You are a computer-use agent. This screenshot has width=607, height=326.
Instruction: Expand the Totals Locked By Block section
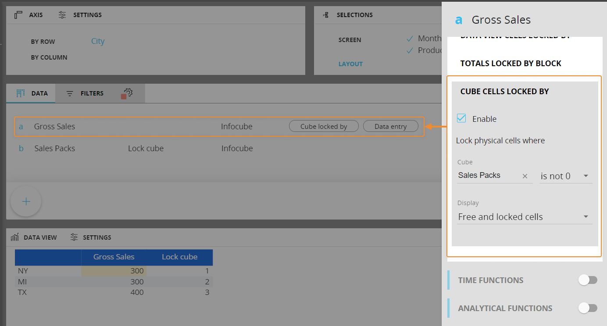pyautogui.click(x=510, y=63)
